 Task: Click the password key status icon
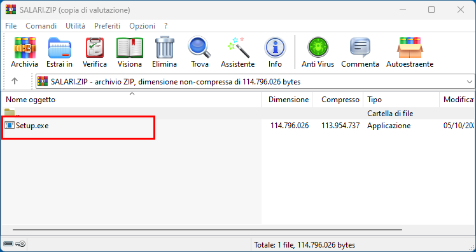point(20,244)
